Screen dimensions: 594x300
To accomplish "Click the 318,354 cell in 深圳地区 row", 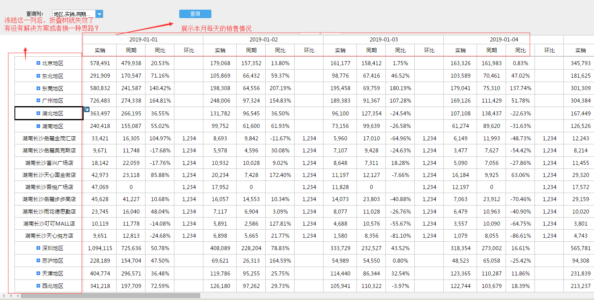I will pyautogui.click(x=460, y=248).
